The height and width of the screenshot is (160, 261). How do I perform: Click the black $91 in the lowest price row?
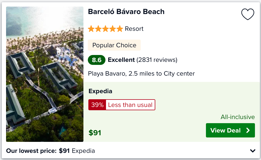pyautogui.click(x=64, y=151)
